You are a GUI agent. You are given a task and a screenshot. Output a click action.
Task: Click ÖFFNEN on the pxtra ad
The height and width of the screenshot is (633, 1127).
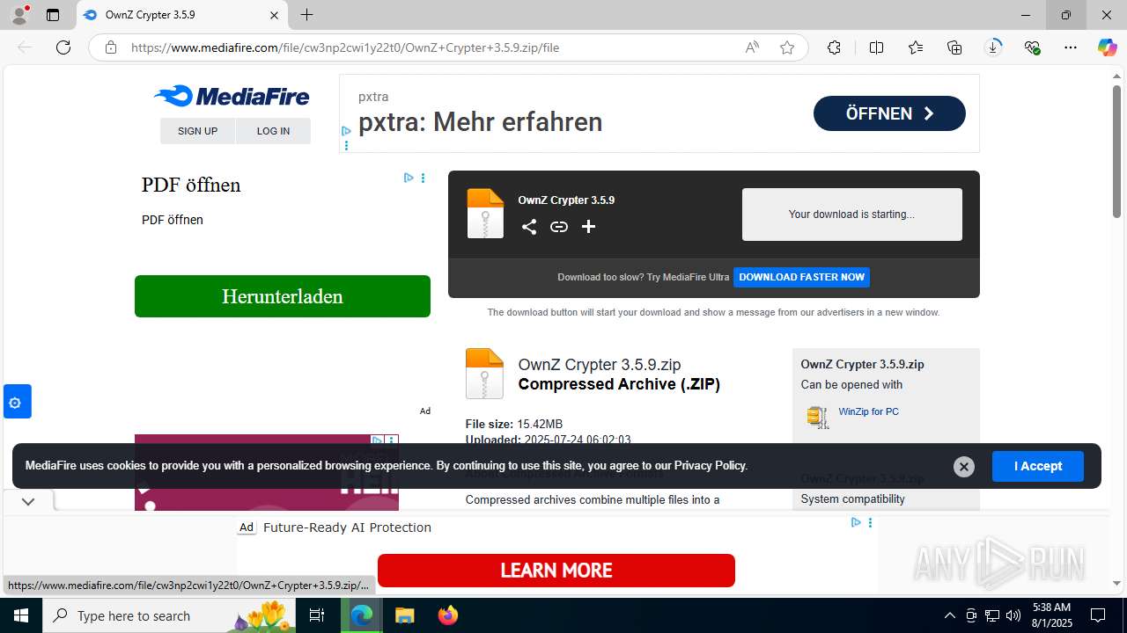[889, 113]
